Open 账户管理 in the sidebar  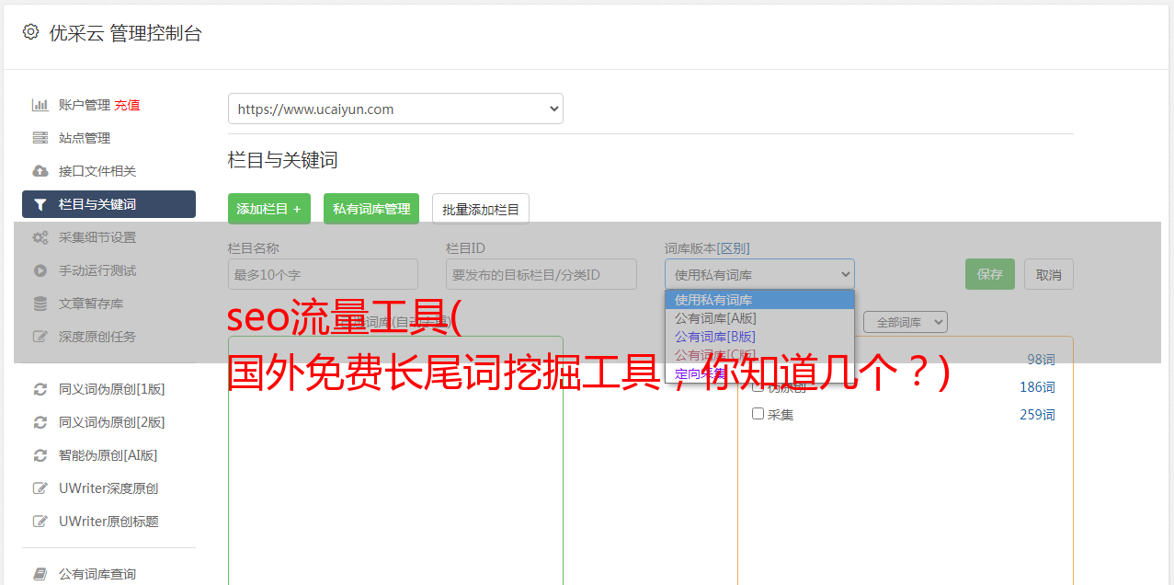85,105
